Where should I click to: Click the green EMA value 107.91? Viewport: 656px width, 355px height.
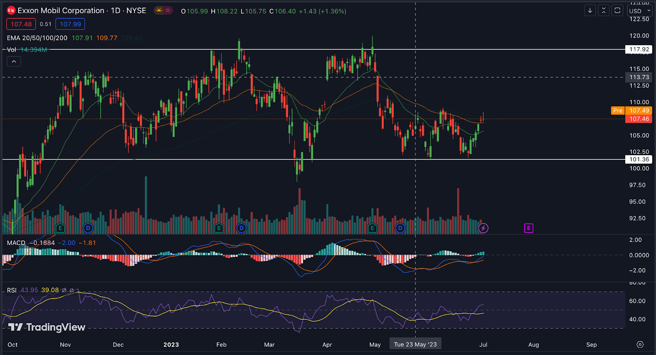(82, 38)
